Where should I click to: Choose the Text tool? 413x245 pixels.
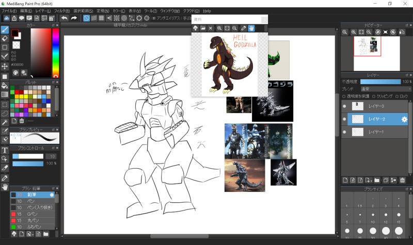[5, 150]
